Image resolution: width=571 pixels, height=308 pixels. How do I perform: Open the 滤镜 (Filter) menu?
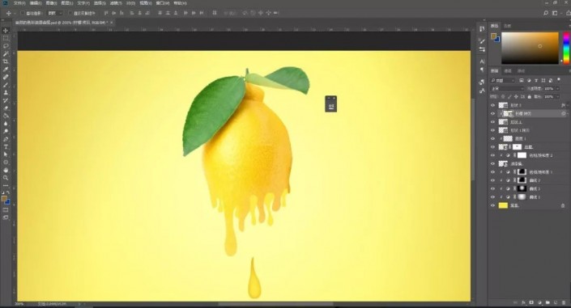pyautogui.click(x=116, y=3)
